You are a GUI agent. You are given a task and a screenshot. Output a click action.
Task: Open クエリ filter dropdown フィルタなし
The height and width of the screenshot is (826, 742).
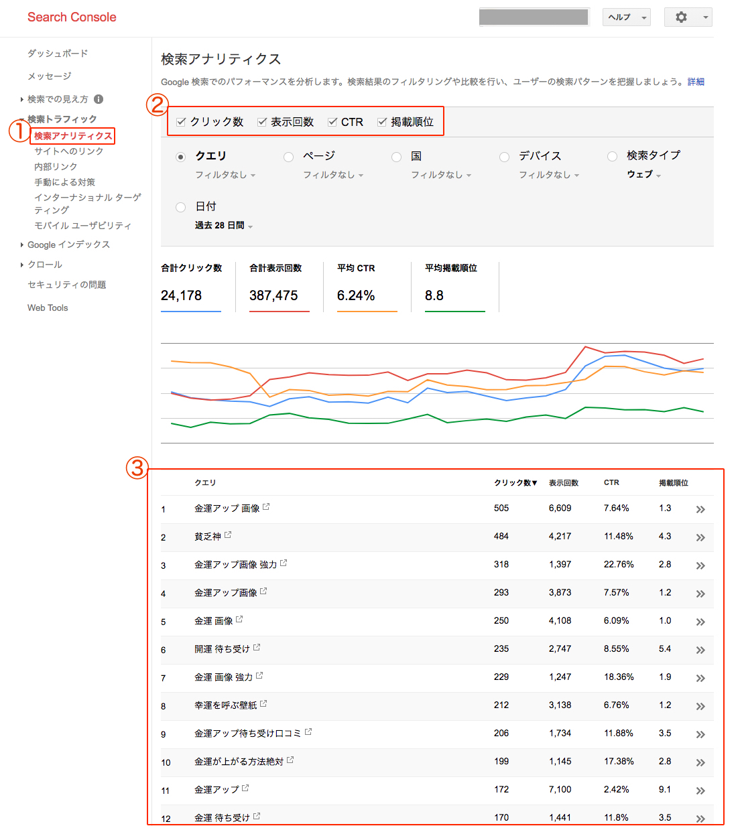[225, 175]
